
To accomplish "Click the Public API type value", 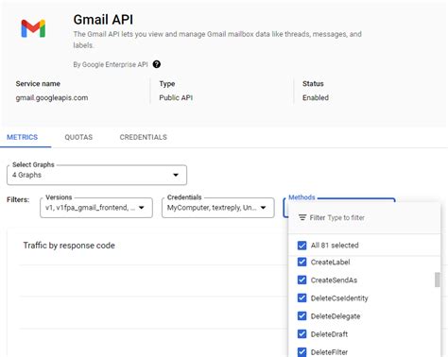I will 176,98.
